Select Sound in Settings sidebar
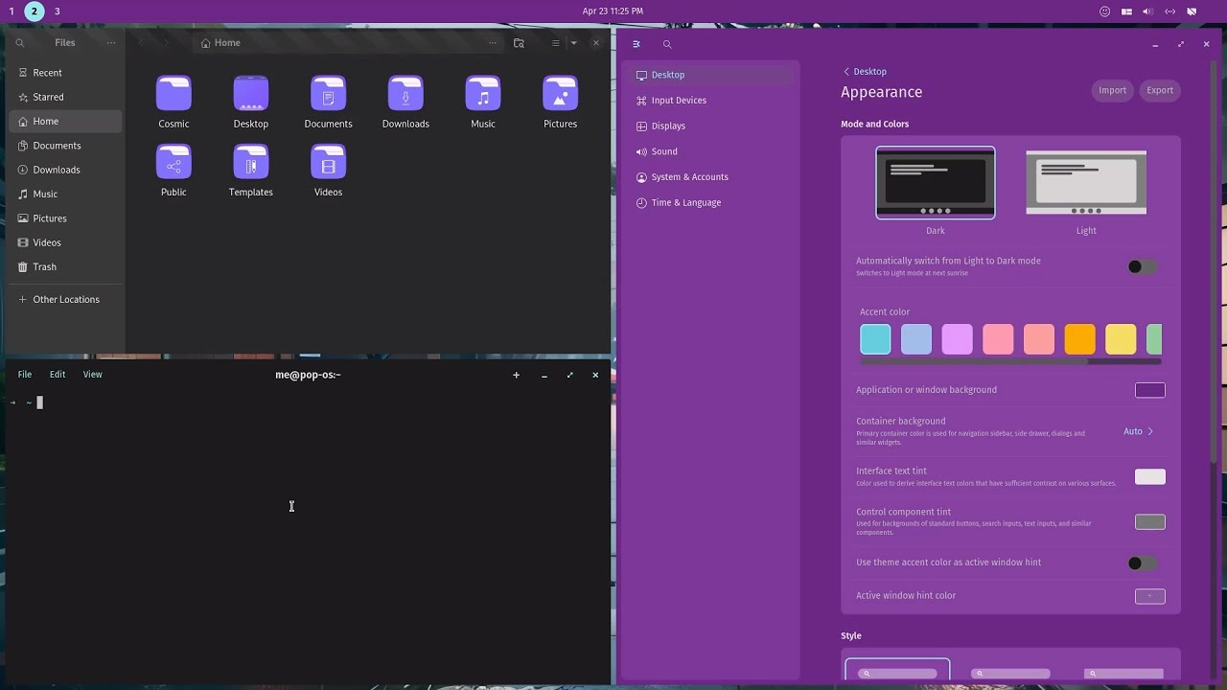The image size is (1227, 690). pos(711,151)
